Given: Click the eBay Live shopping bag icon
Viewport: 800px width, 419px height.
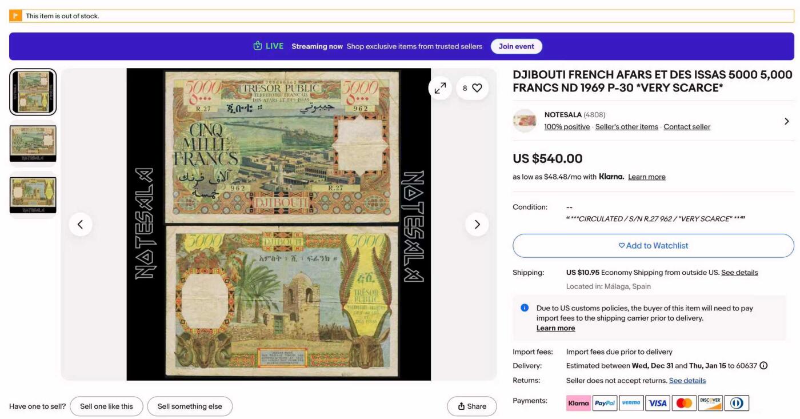Looking at the screenshot, I should (x=258, y=46).
